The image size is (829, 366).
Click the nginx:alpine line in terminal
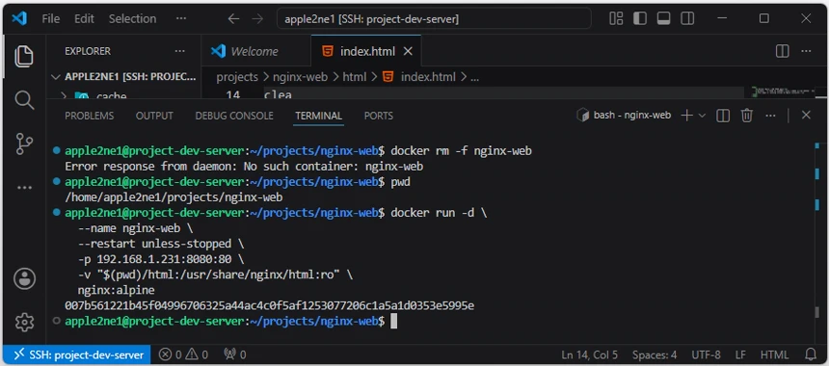117,290
